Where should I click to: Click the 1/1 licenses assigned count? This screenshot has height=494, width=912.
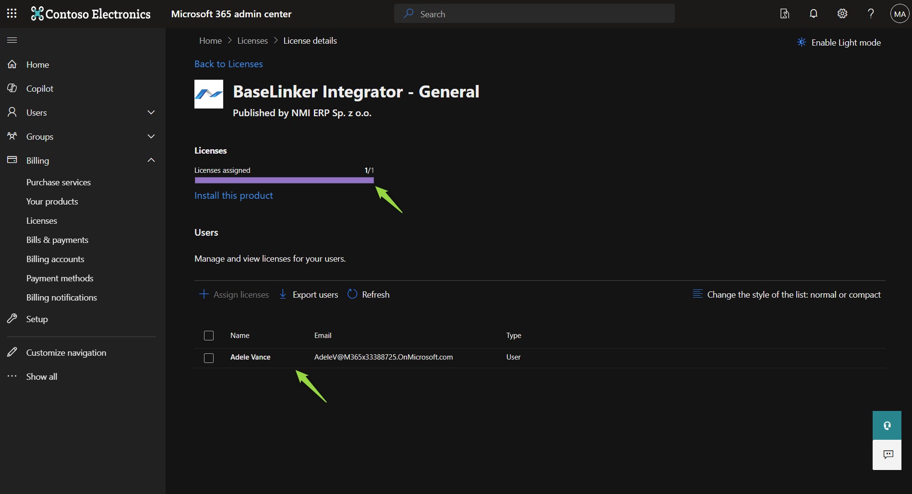point(369,170)
